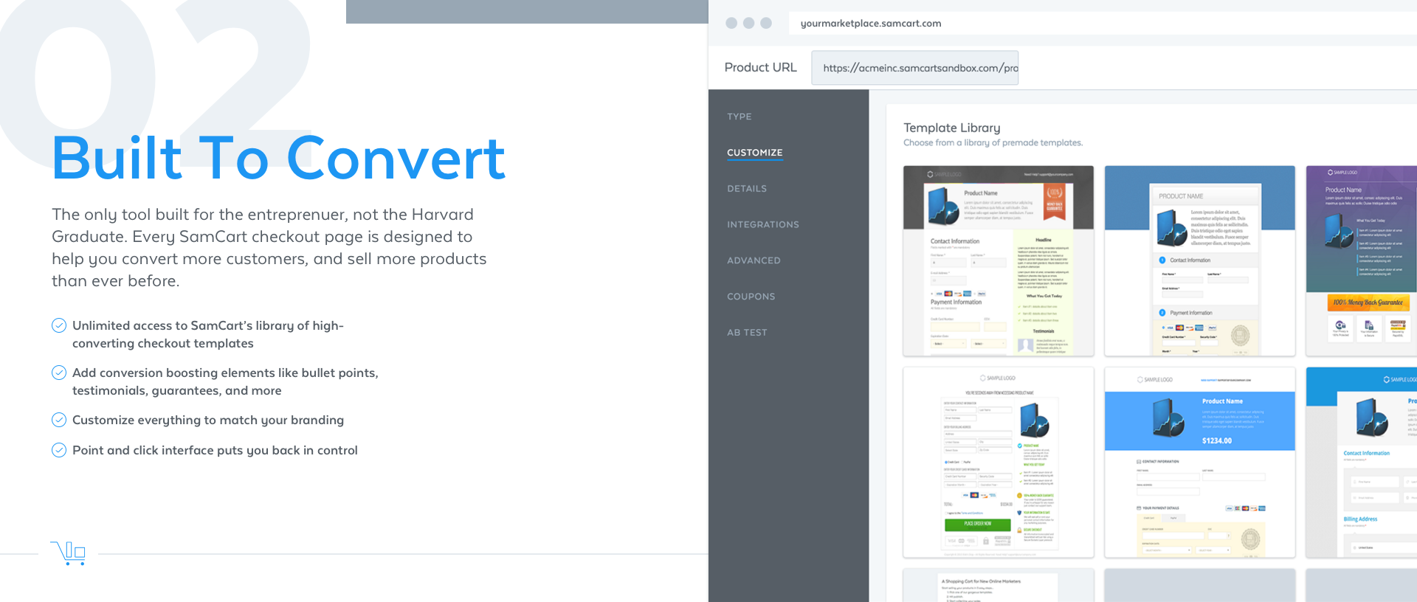This screenshot has height=602, width=1417.
Task: Select the CUSTOMIZE sidebar tab
Action: pos(755,153)
